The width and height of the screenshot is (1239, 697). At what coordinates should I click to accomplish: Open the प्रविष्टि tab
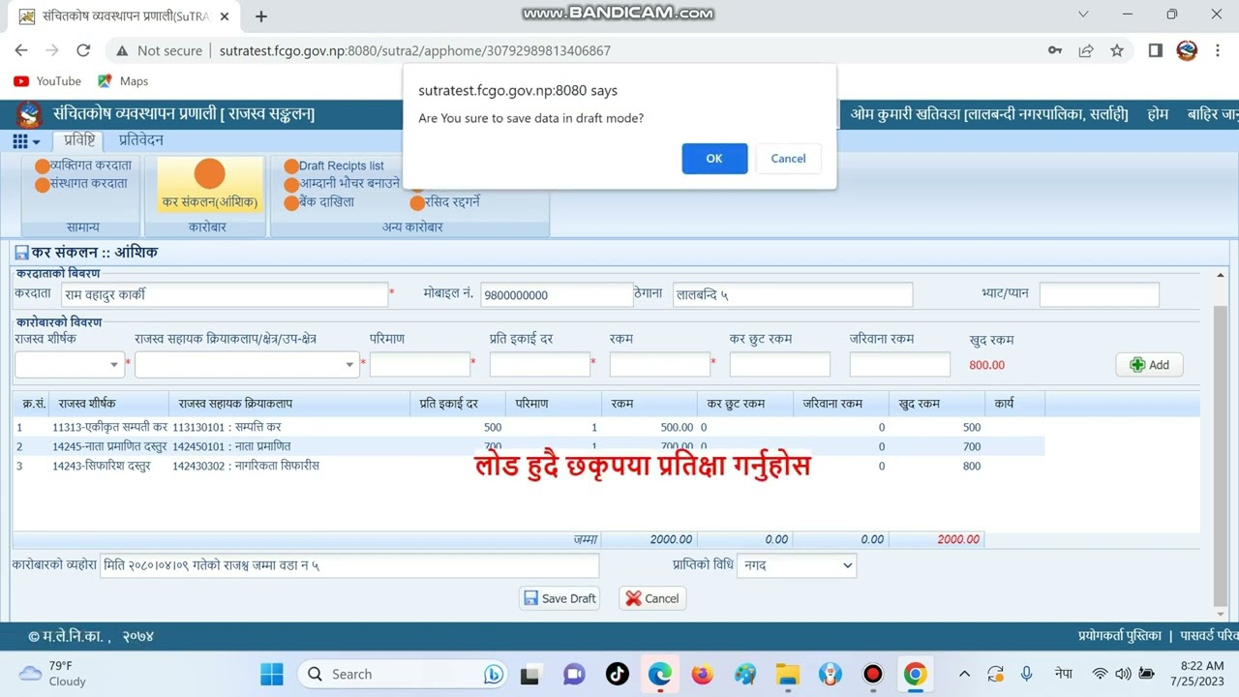pyautogui.click(x=79, y=140)
